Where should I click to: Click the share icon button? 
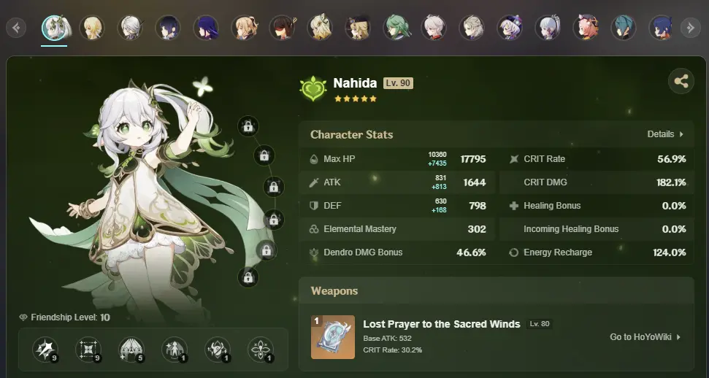(x=681, y=82)
